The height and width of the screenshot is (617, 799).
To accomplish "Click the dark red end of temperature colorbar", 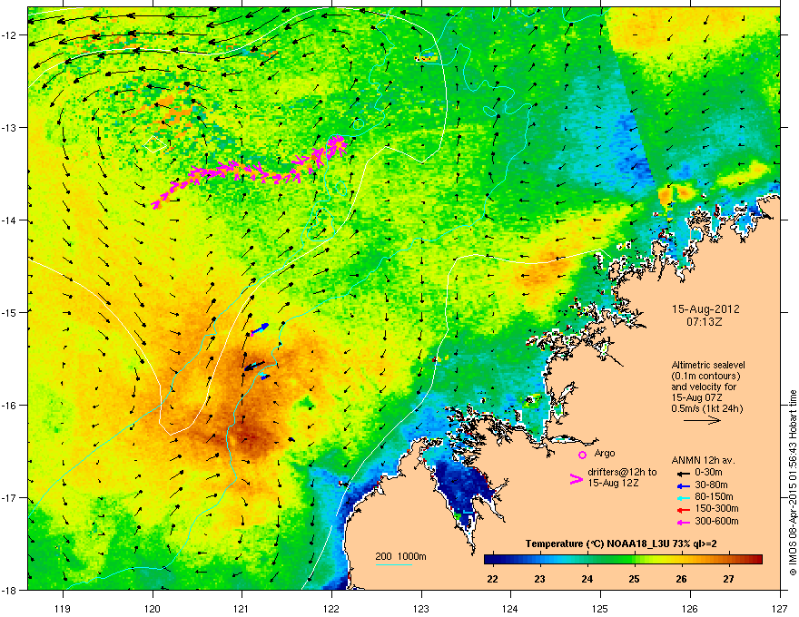I will [758, 560].
